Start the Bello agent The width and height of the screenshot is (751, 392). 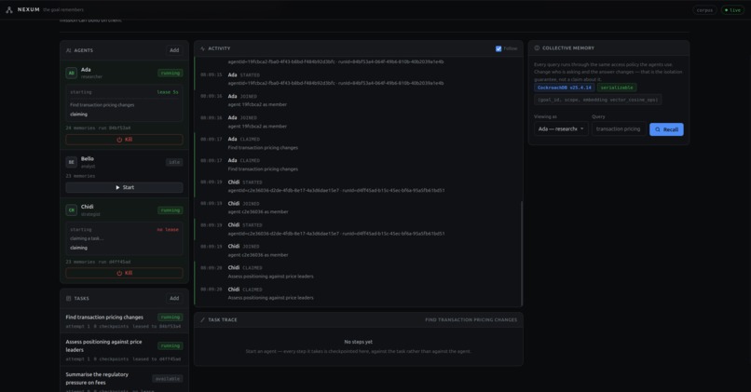click(x=124, y=187)
